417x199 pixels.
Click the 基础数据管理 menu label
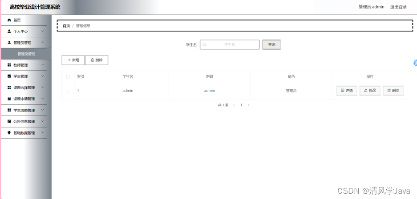pyautogui.click(x=24, y=133)
